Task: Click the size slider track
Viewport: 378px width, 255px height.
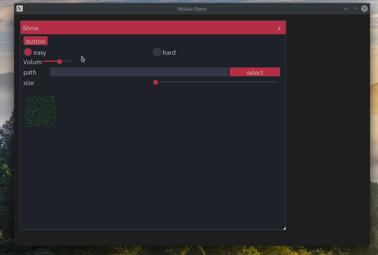Action: click(216, 82)
